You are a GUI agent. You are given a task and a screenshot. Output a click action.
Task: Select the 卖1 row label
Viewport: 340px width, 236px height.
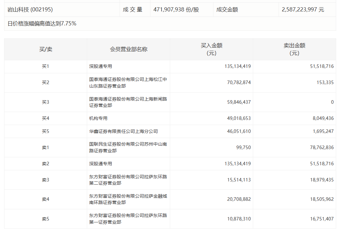click(45, 147)
